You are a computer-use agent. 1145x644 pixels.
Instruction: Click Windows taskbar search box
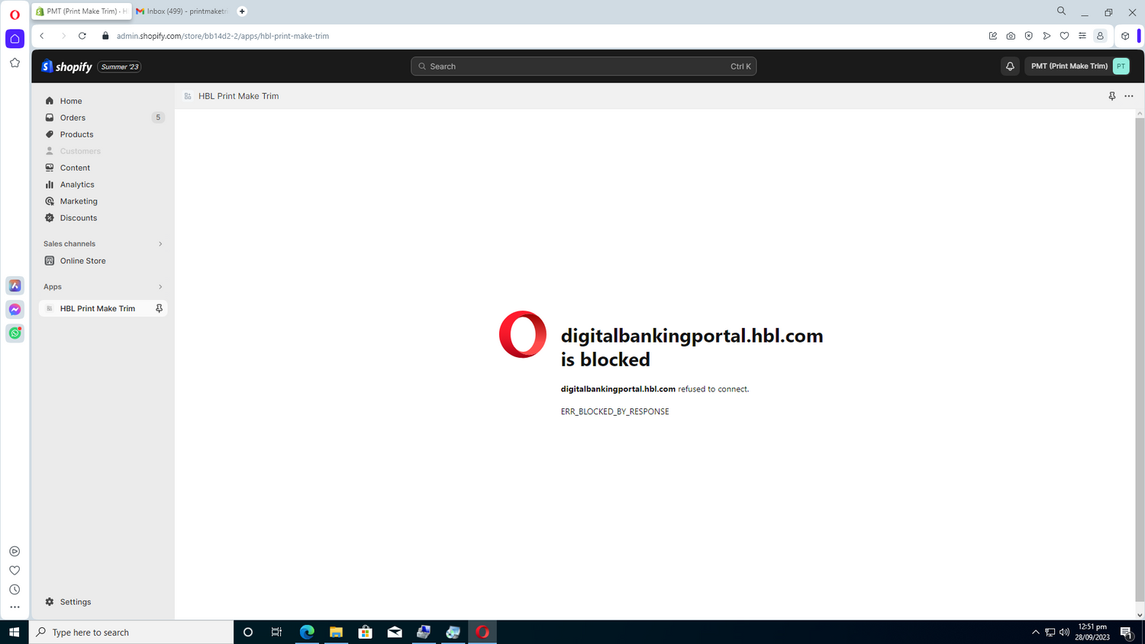coord(131,632)
